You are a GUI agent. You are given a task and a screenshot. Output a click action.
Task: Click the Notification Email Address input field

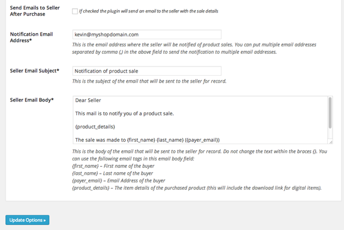[x=147, y=34]
